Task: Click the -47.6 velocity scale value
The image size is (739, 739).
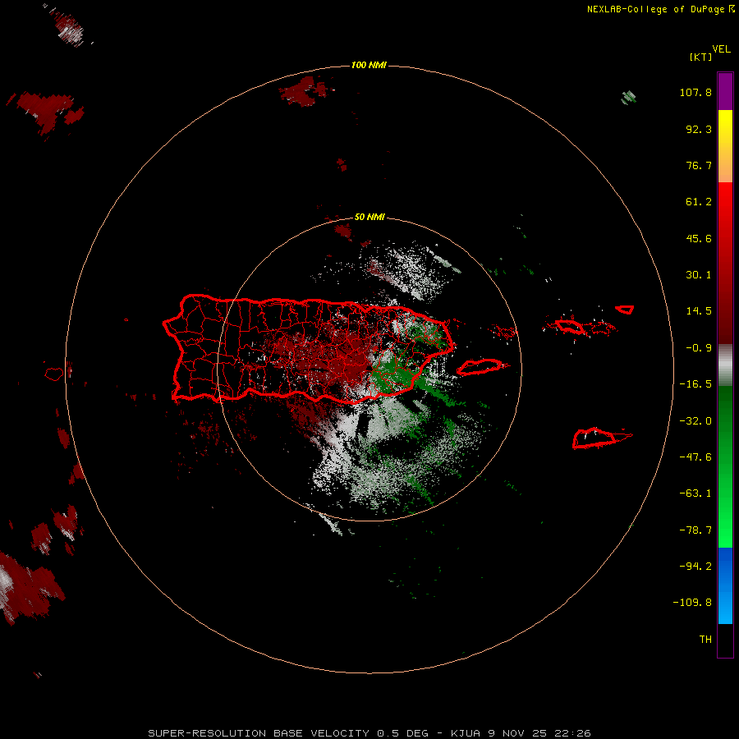Action: point(695,457)
